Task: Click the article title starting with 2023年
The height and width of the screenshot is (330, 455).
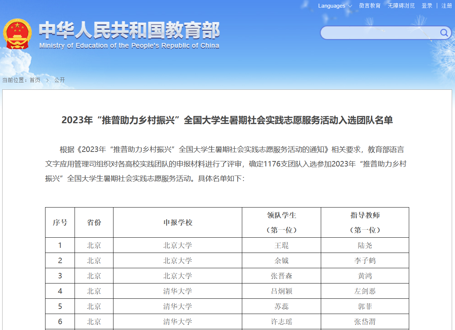Action: (x=227, y=120)
